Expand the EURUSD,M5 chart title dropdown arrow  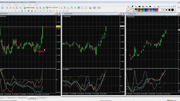click(63, 17)
